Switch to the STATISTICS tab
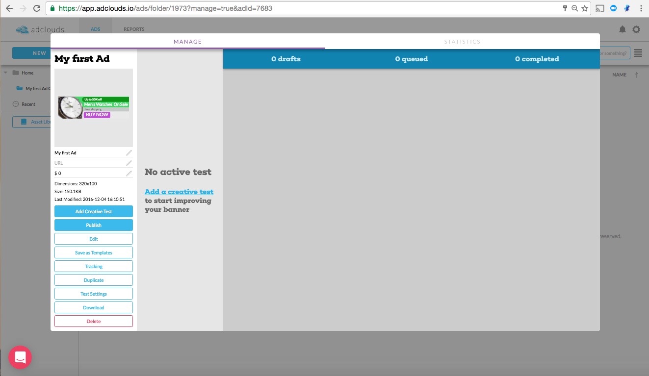Image resolution: width=649 pixels, height=376 pixels. [463, 42]
